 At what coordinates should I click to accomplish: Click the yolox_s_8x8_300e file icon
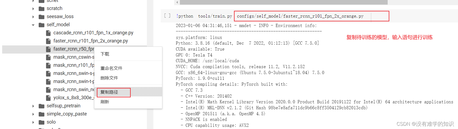click(x=48, y=98)
